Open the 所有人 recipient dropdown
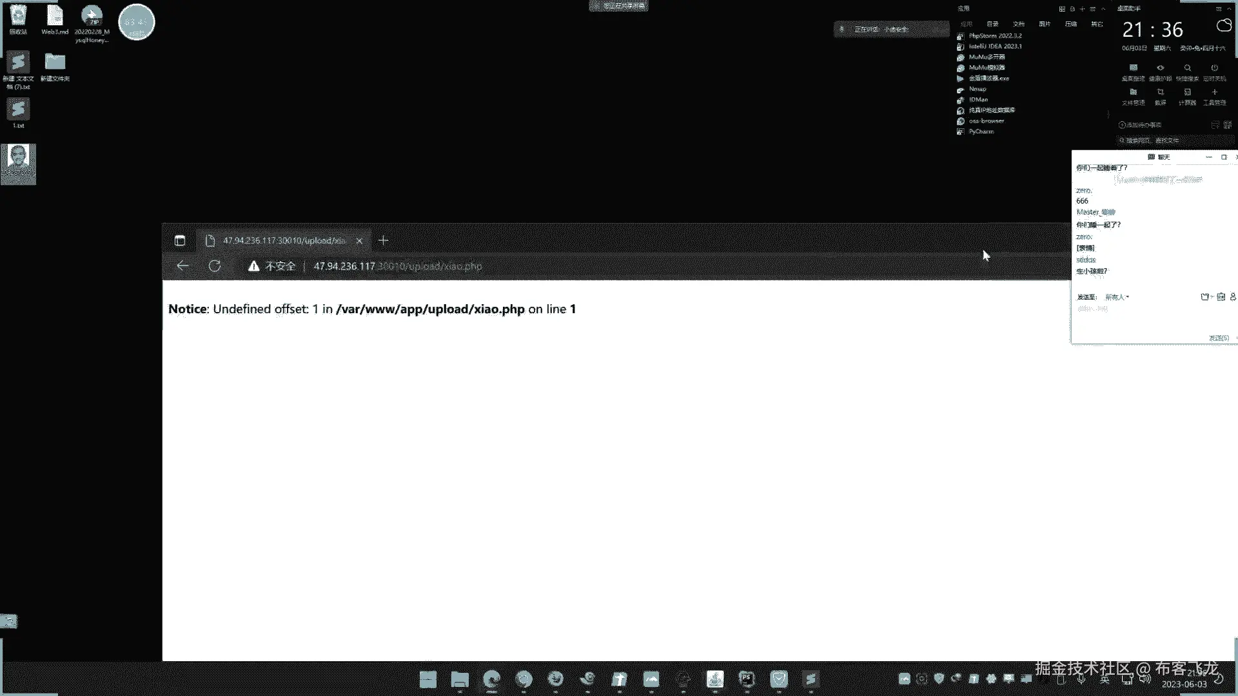This screenshot has width=1238, height=696. click(x=1117, y=297)
